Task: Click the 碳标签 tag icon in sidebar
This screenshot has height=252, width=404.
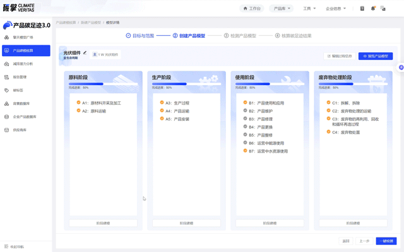Action: tap(7, 90)
